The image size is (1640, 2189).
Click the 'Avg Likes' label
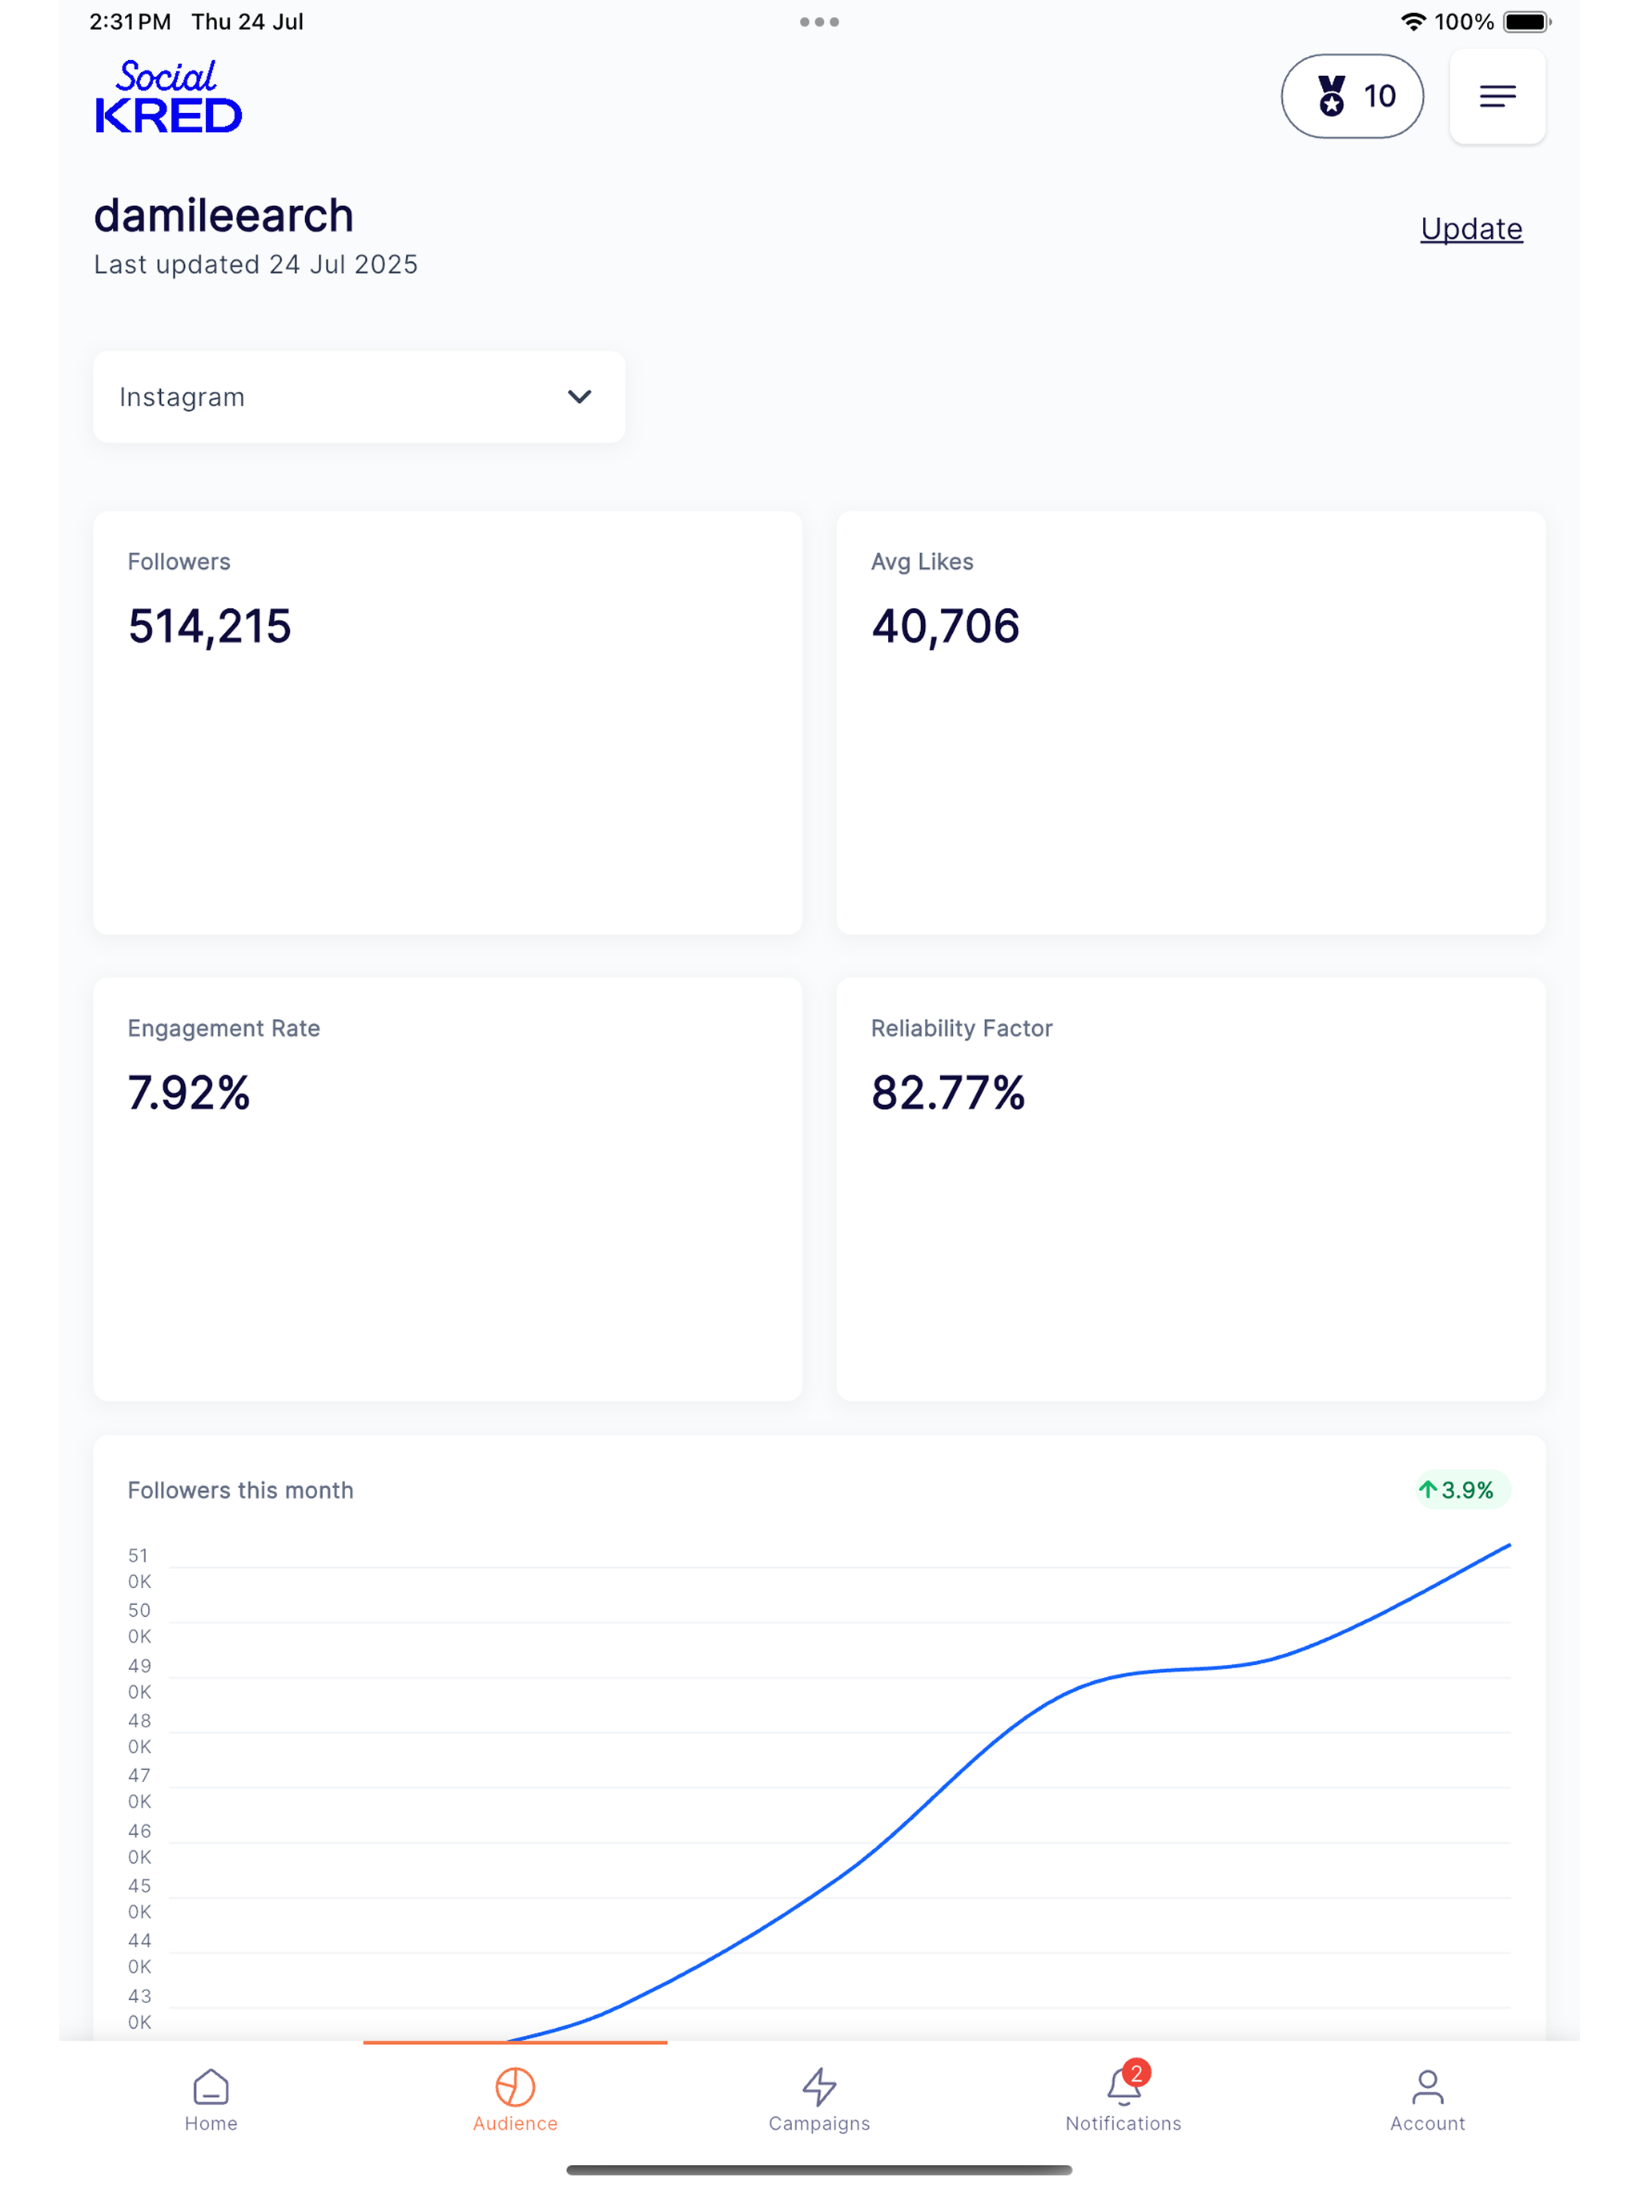[x=922, y=562]
